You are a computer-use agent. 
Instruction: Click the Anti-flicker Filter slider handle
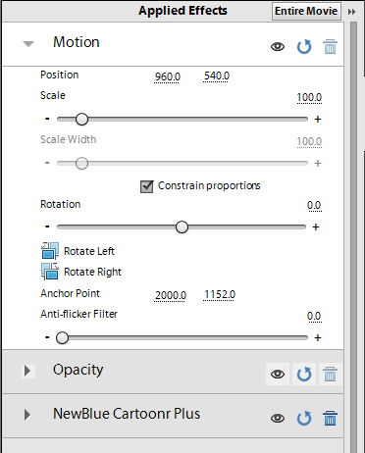point(62,337)
